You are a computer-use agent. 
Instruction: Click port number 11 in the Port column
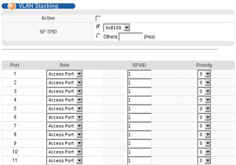15,161
